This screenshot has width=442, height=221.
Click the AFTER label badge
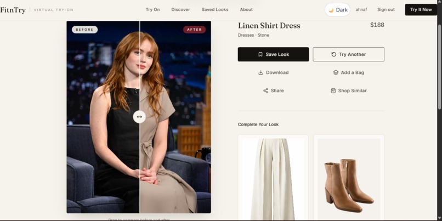[x=195, y=30]
